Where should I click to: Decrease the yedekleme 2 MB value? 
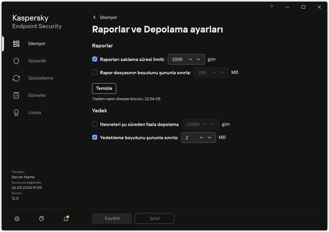pyautogui.click(x=209, y=137)
